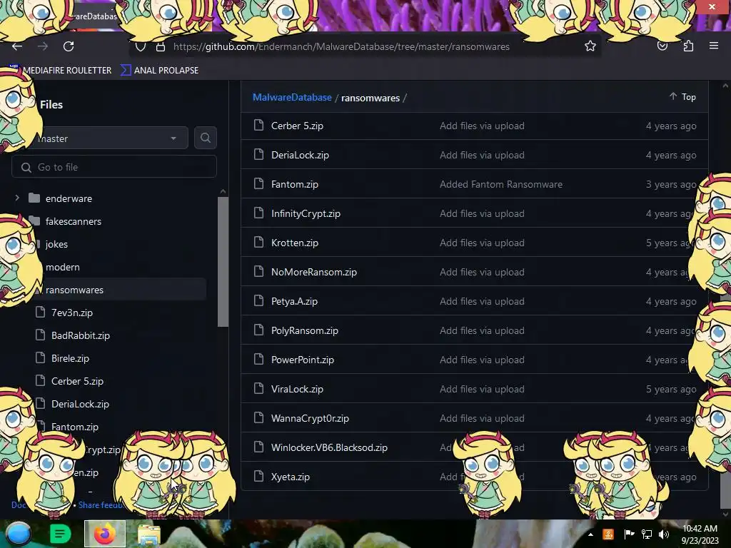
Task: Click the browser back arrow
Action: [17, 46]
